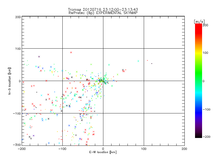217x162 pixels.
Task: Pick the black bottom of the colorbar
Action: point(199,136)
